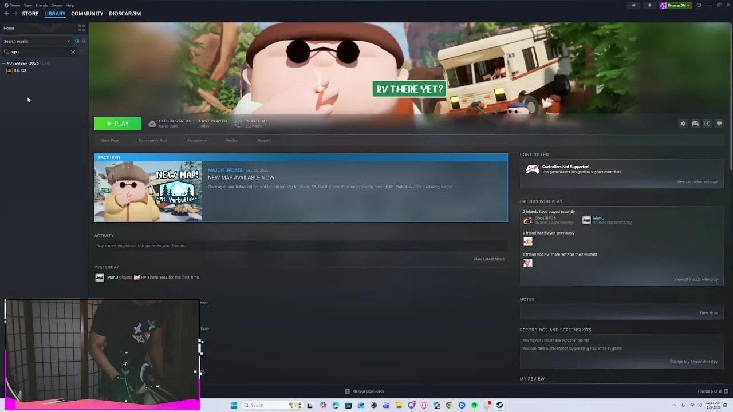
Task: Click the magnifier icon in the library search box
Action: [6, 52]
